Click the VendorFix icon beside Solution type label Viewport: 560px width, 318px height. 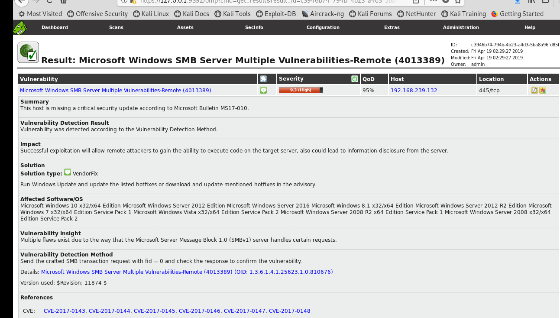coord(68,172)
